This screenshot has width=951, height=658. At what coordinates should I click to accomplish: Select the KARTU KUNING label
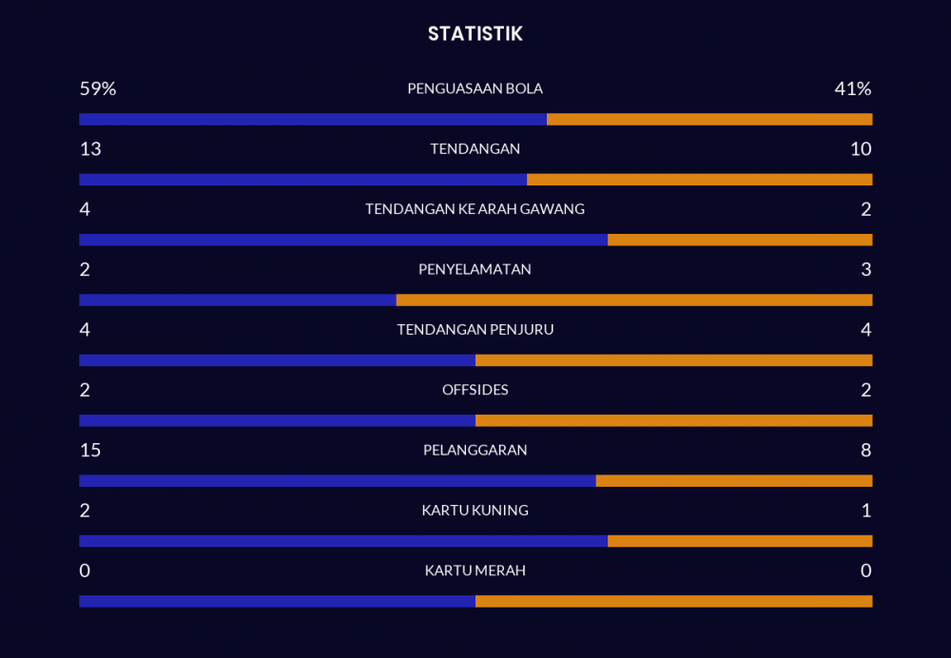[475, 511]
